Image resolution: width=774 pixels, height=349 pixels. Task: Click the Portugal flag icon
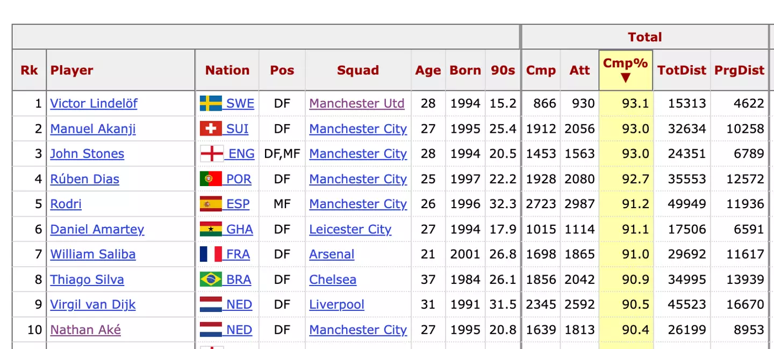211,179
